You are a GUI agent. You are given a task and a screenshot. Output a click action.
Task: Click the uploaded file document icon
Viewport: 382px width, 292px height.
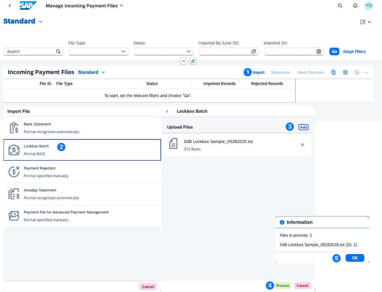click(173, 143)
